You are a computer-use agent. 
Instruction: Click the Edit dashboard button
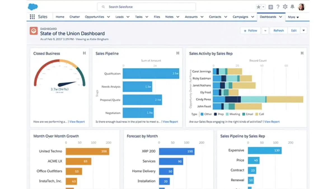[294, 31]
